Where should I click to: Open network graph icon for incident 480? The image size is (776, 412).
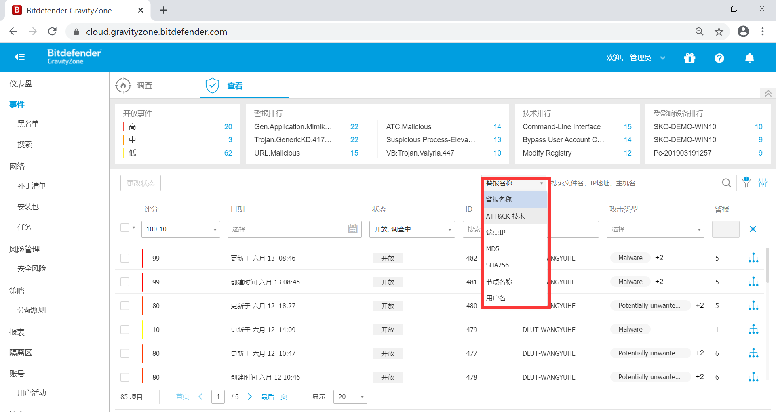(753, 305)
